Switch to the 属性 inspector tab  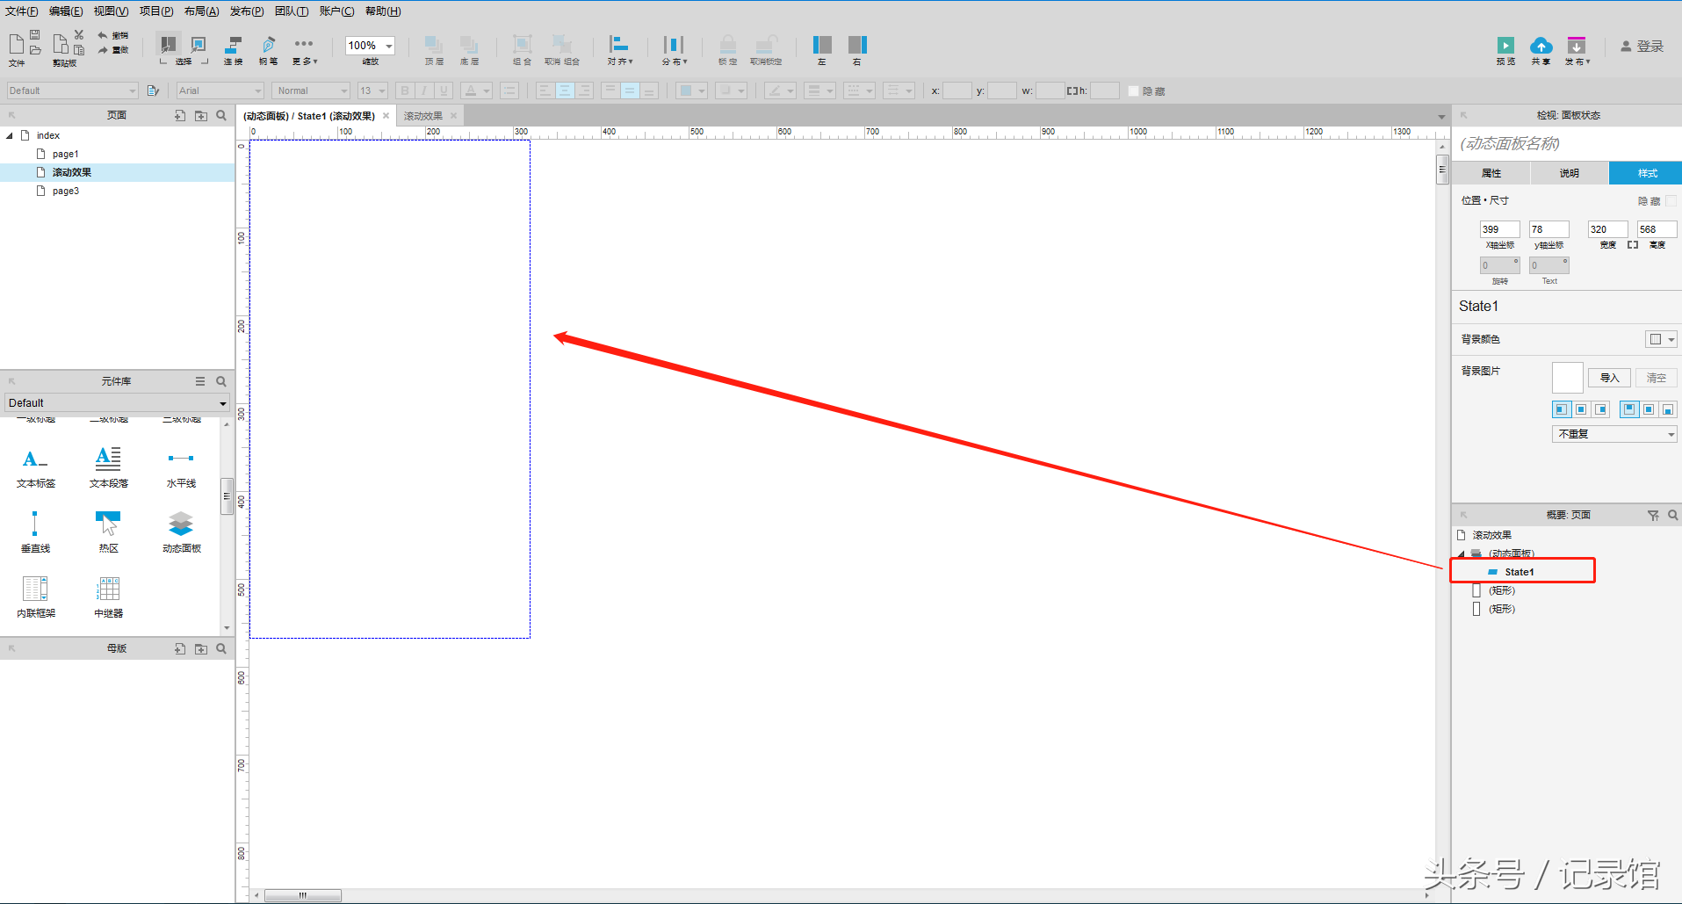(x=1491, y=173)
